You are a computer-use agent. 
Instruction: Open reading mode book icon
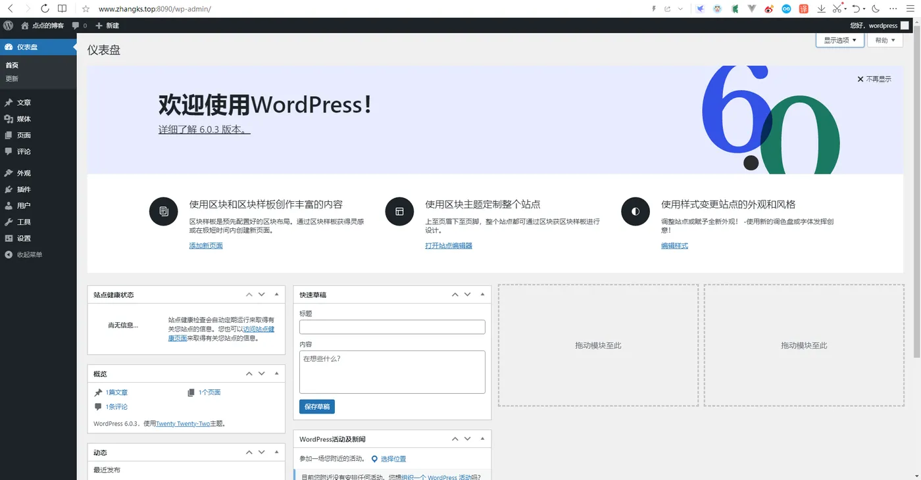62,9
